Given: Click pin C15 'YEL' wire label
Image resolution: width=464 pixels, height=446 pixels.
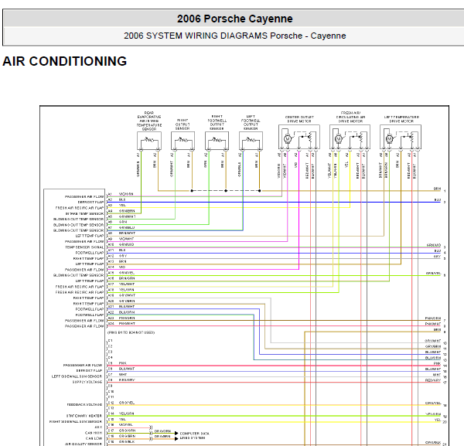Looking at the screenshot, I should (122, 419).
